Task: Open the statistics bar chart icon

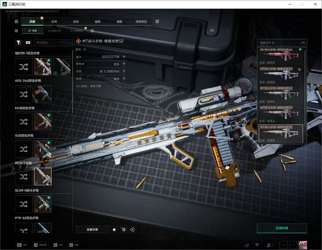Action: [246, 245]
